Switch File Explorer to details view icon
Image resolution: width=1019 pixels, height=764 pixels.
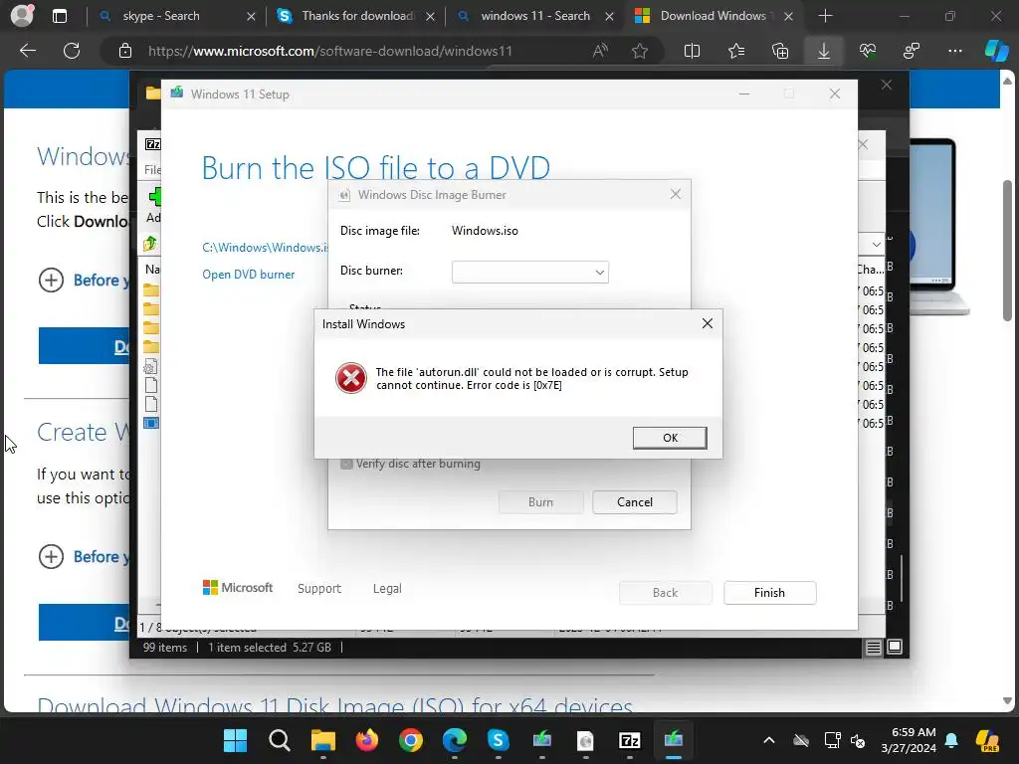pyautogui.click(x=874, y=647)
